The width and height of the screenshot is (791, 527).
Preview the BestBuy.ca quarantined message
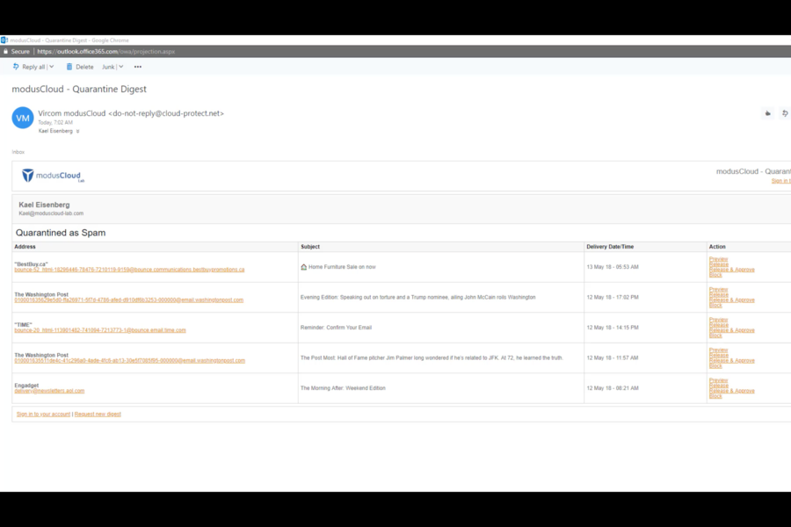click(x=718, y=259)
